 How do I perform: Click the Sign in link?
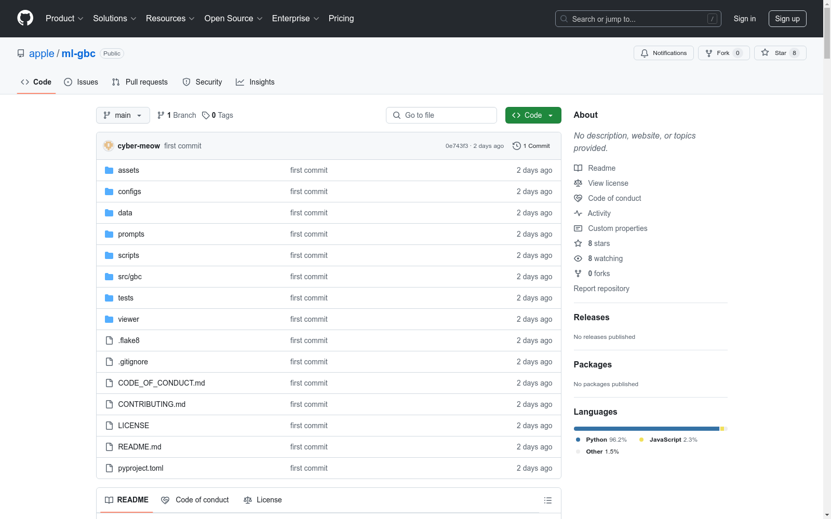coord(745,19)
